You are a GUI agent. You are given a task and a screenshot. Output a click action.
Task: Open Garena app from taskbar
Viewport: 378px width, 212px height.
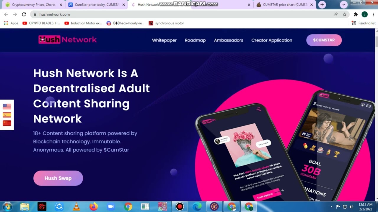pos(42,207)
